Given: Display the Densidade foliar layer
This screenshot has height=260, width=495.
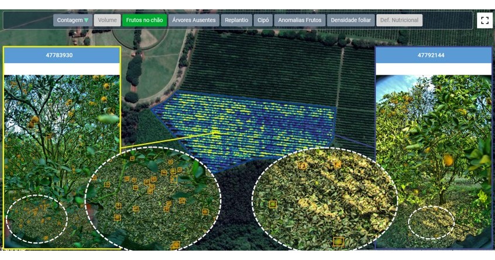Looking at the screenshot, I should tap(350, 20).
